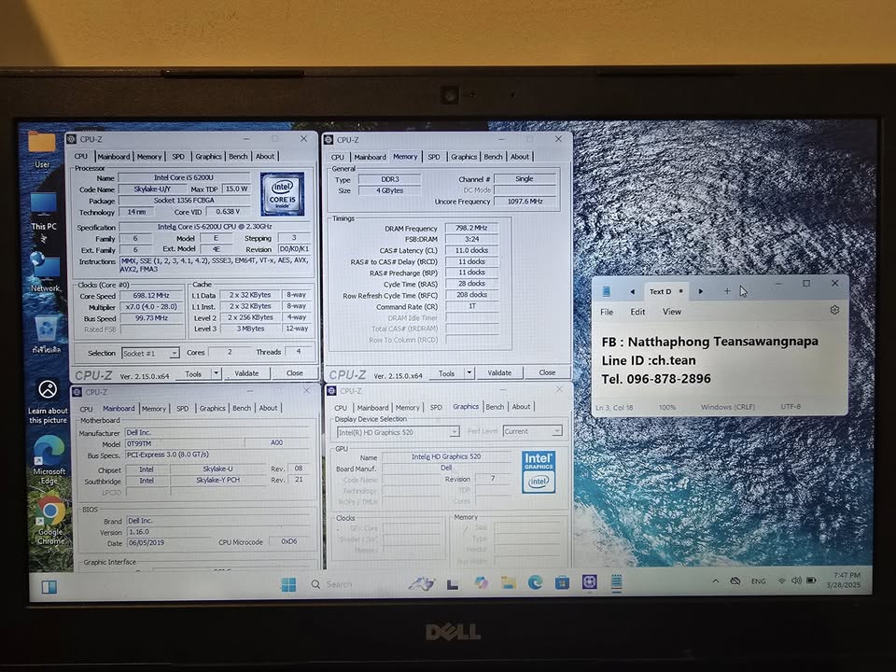Open Tools dropdown arrow in CPU window
The image size is (896, 672).
217,373
